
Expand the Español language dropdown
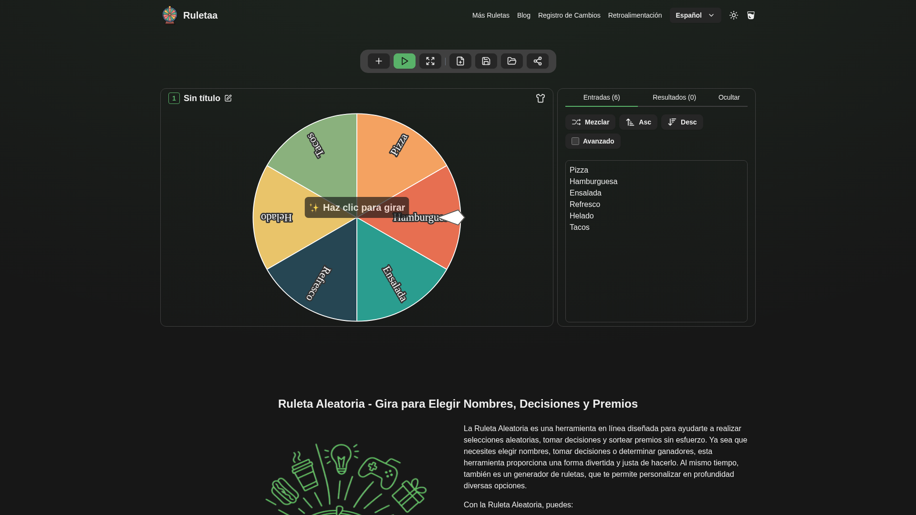click(x=695, y=15)
